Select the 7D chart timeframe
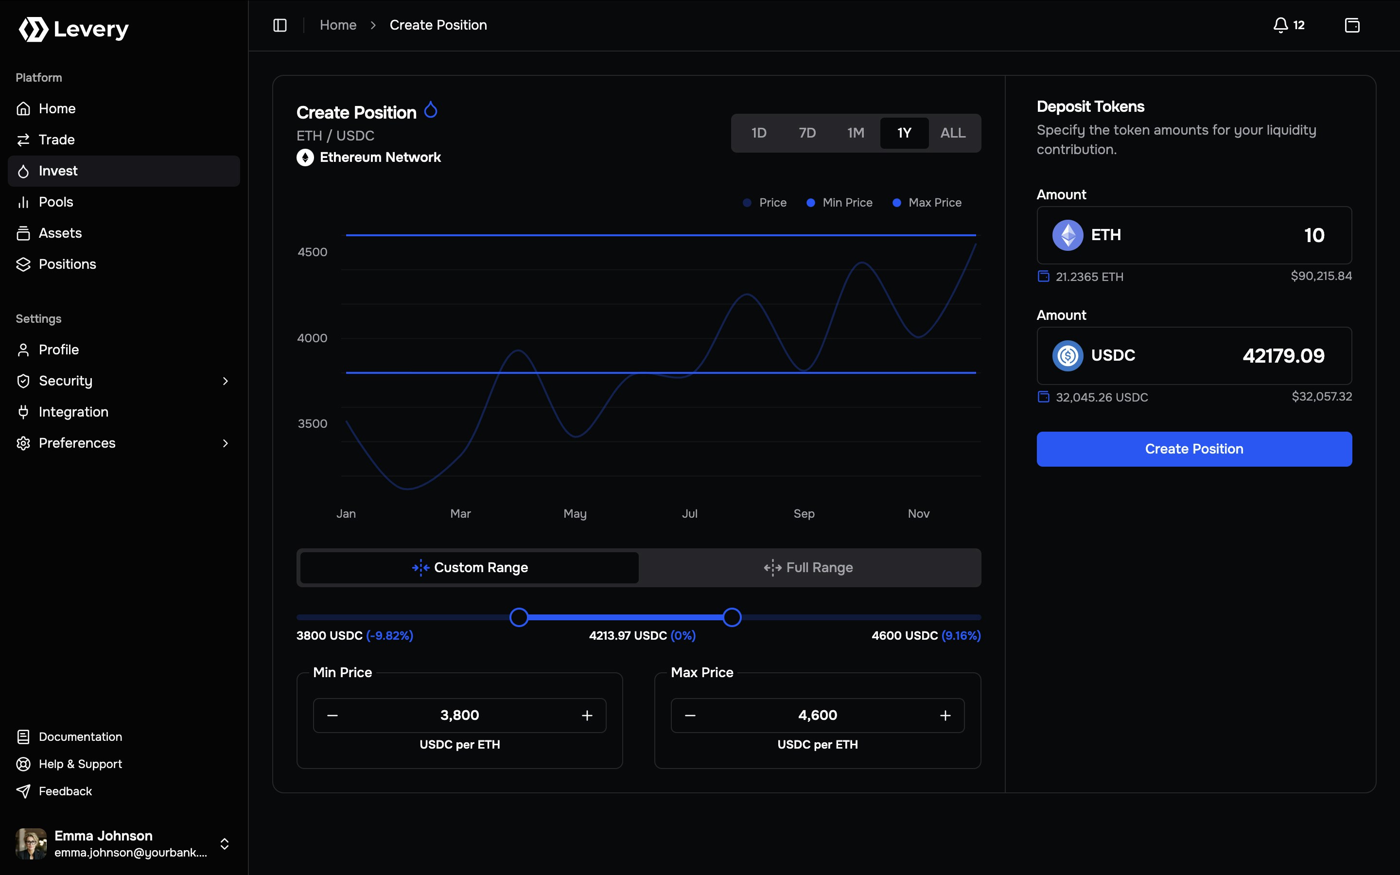The width and height of the screenshot is (1400, 875). [x=807, y=133]
